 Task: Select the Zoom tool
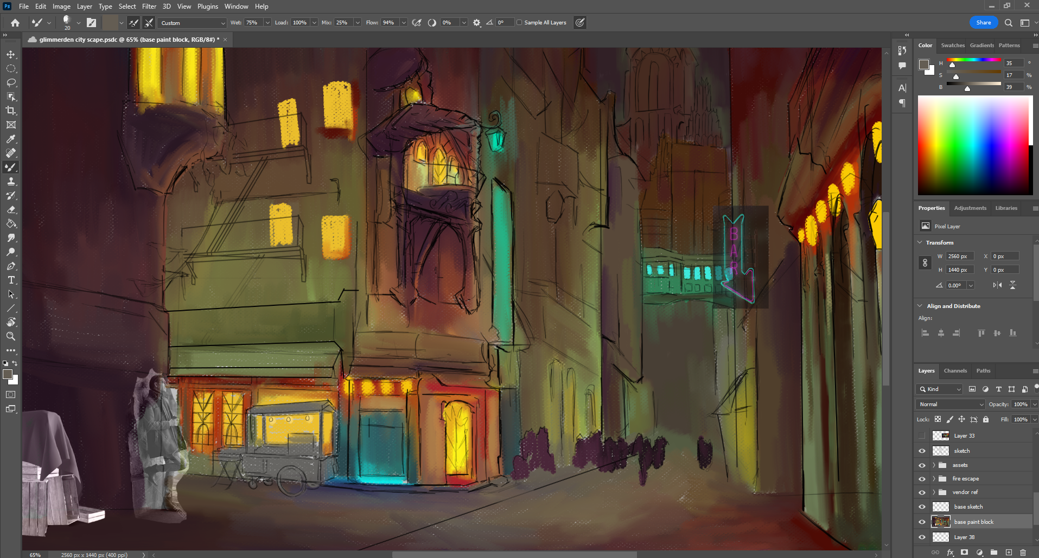click(x=11, y=336)
